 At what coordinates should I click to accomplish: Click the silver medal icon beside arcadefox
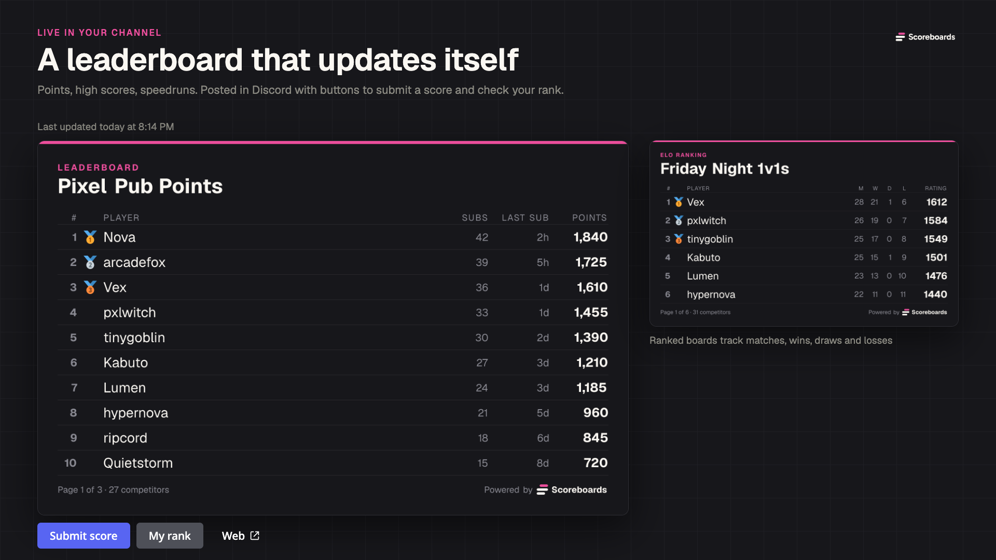click(90, 262)
